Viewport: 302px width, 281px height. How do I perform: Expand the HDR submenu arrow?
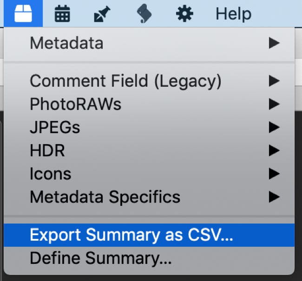point(274,151)
